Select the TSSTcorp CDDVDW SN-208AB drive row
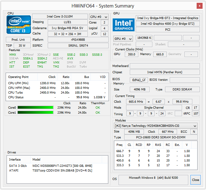This screenshot has width=206, height=190. pyautogui.click(x=57, y=171)
